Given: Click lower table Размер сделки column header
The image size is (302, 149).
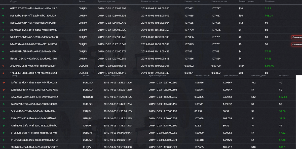Looking at the screenshot, I should pos(259,76).
